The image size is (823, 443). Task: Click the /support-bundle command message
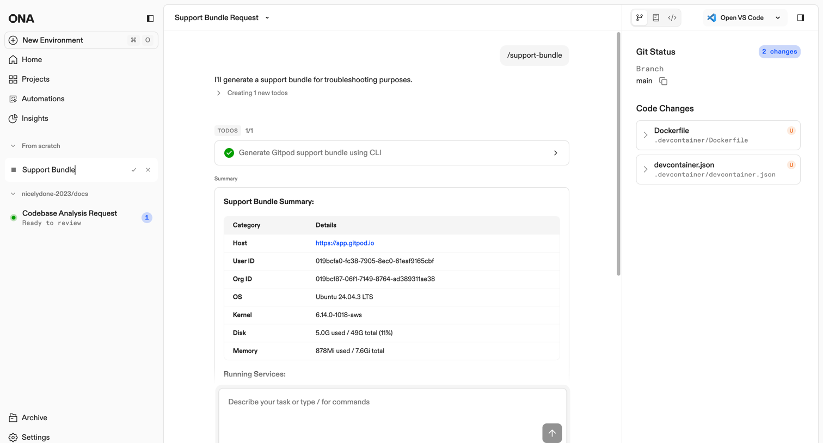pyautogui.click(x=535, y=56)
